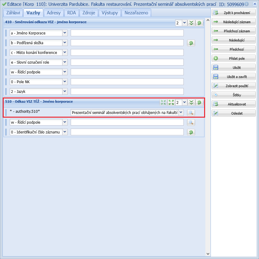Click the collapse arrows icon in the 510 header
Screen dimensions: 259x259
[x=164, y=102]
